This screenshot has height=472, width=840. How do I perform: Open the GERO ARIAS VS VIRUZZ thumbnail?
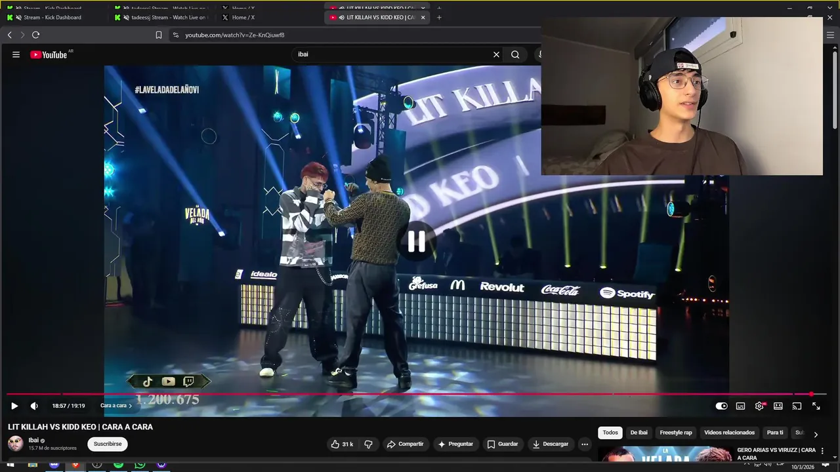coord(665,454)
